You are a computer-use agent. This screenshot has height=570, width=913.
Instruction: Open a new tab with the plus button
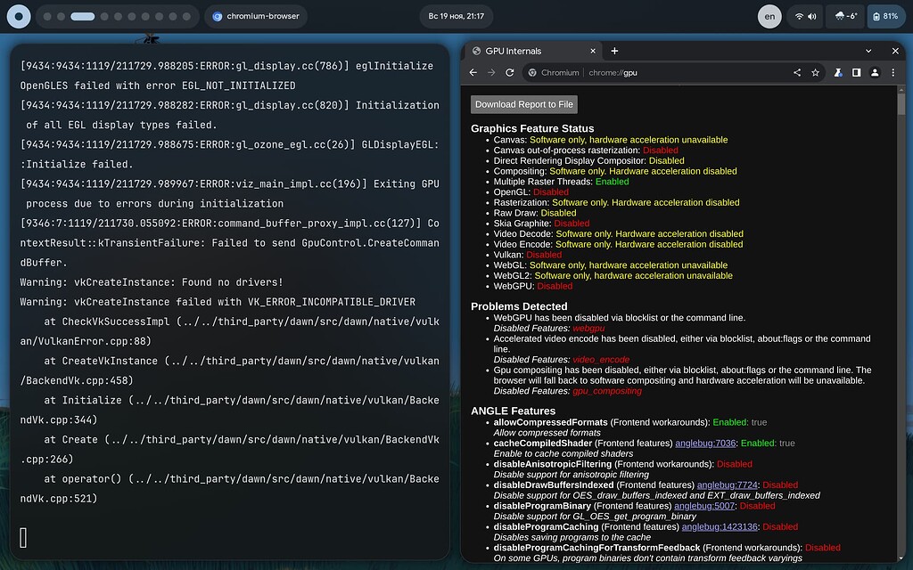[x=614, y=51]
